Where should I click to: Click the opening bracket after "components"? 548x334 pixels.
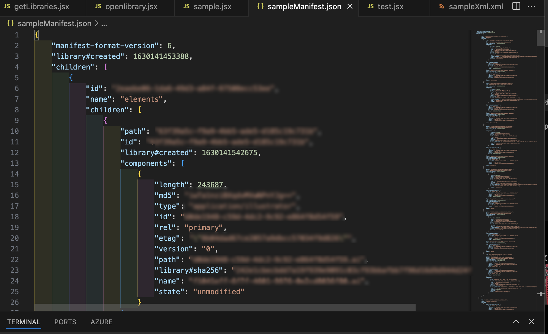click(183, 163)
